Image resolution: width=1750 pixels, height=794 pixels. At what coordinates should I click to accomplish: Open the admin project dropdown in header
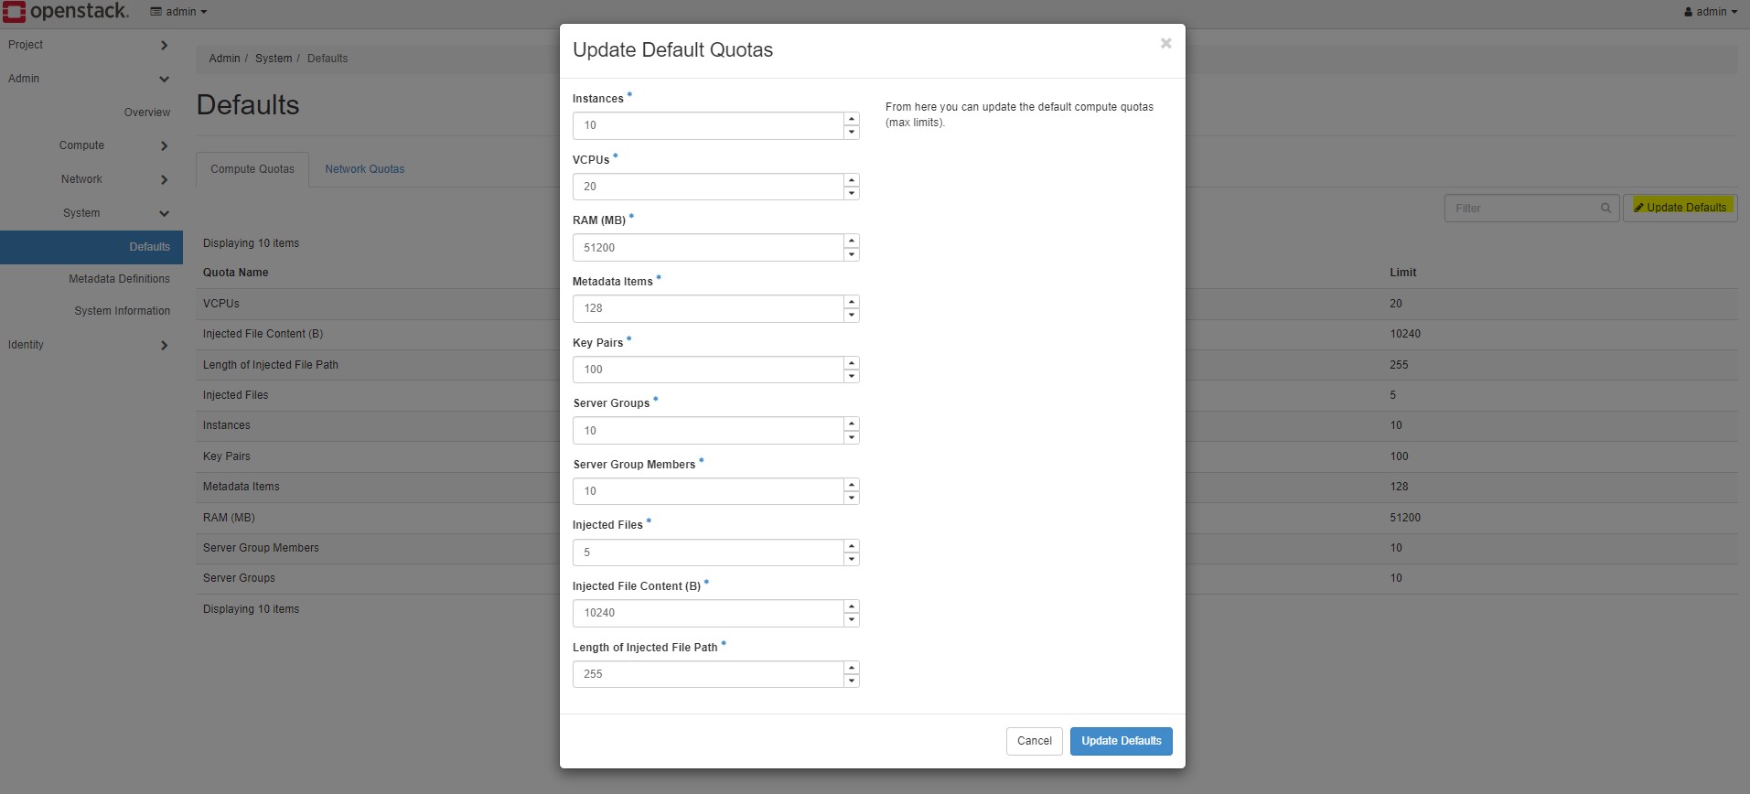179,12
